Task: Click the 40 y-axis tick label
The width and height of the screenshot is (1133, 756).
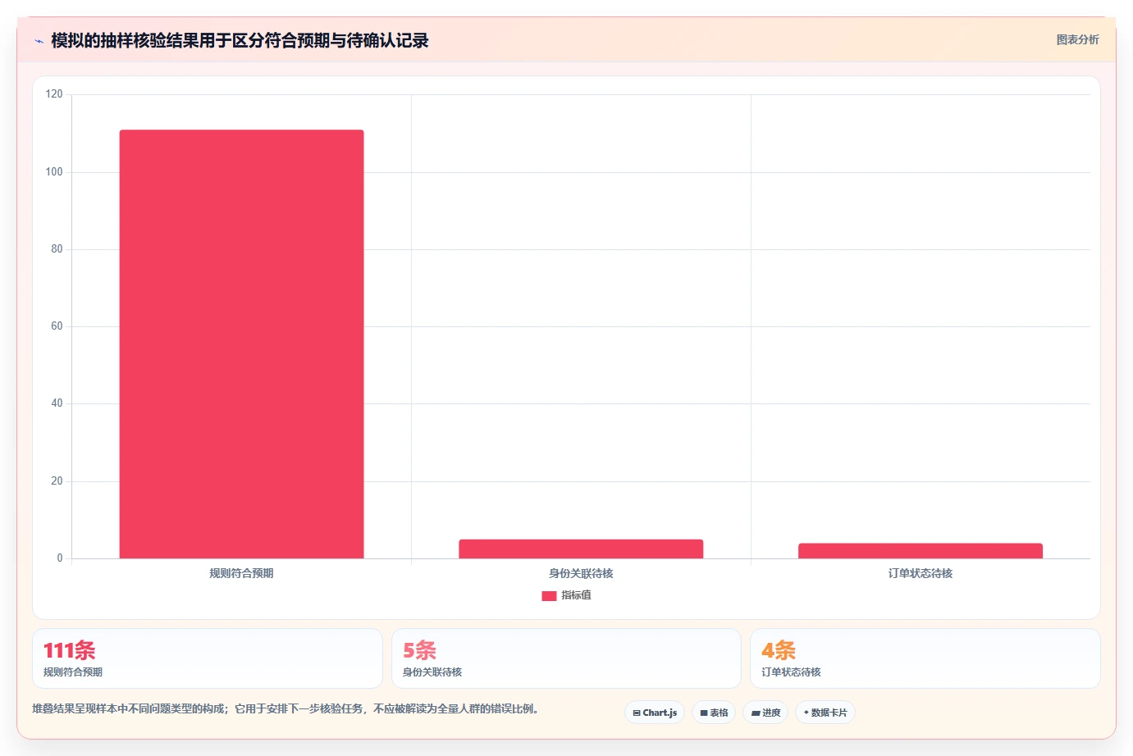Action: pyautogui.click(x=57, y=403)
